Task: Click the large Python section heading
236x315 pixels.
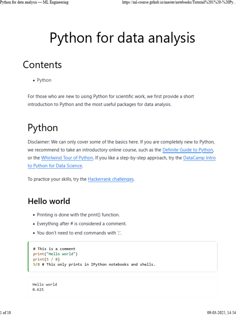Action: (x=43, y=128)
